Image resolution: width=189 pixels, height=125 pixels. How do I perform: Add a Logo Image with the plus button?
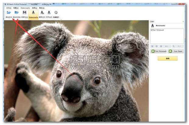click(176, 51)
